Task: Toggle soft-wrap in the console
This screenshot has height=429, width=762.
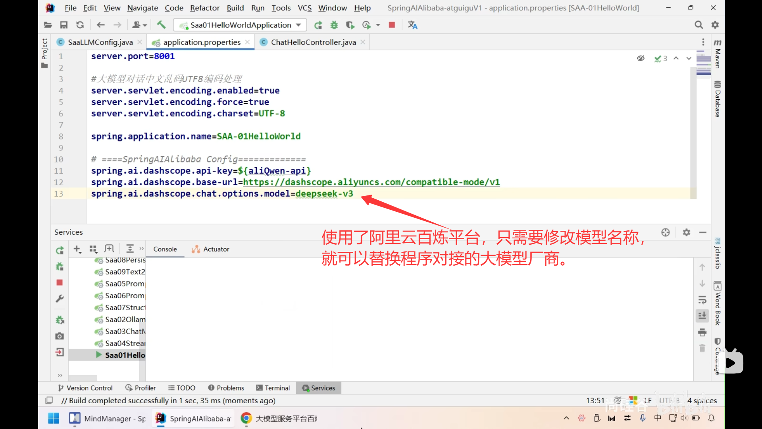Action: [x=702, y=300]
